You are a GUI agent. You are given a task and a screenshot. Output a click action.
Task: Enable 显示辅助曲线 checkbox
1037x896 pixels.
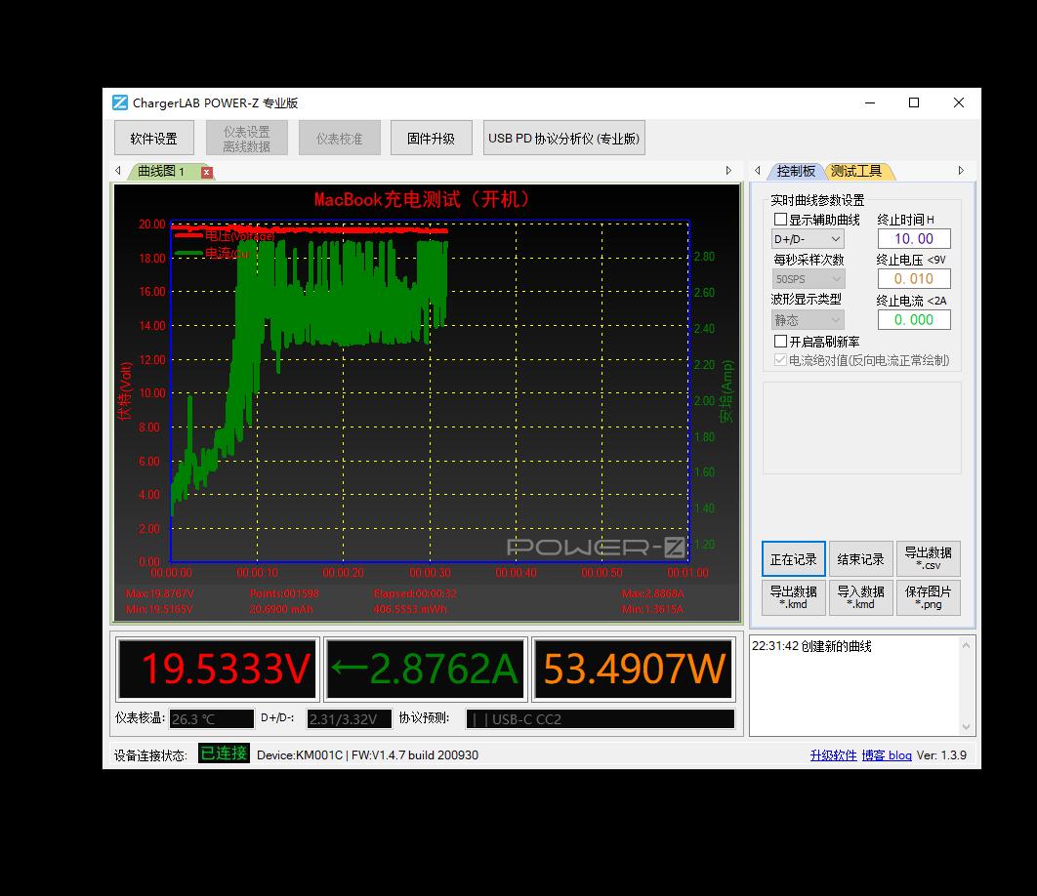coord(781,220)
